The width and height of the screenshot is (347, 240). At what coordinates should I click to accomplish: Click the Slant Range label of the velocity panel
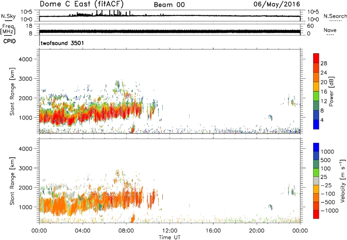12,181
